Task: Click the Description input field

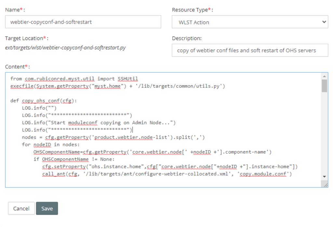Action: (250, 50)
